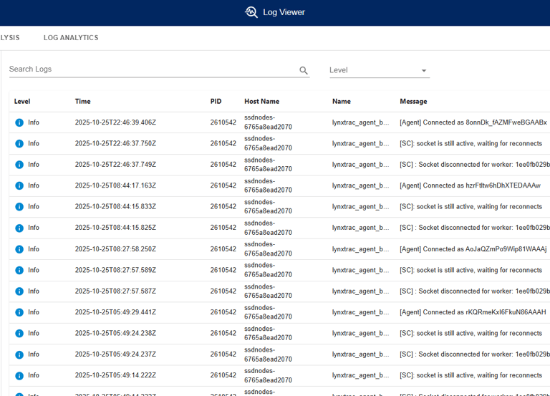Click Info icon for 08:44:17.163Z log row
This screenshot has height=396, width=550.
[x=19, y=185]
